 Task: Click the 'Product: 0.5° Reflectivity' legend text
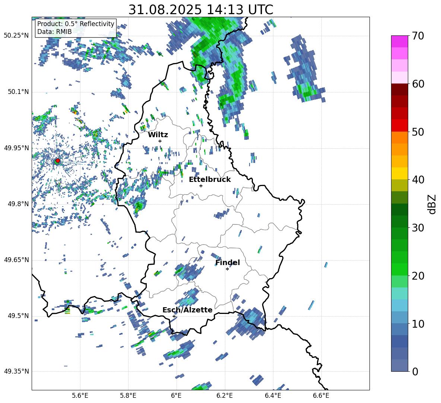point(76,23)
